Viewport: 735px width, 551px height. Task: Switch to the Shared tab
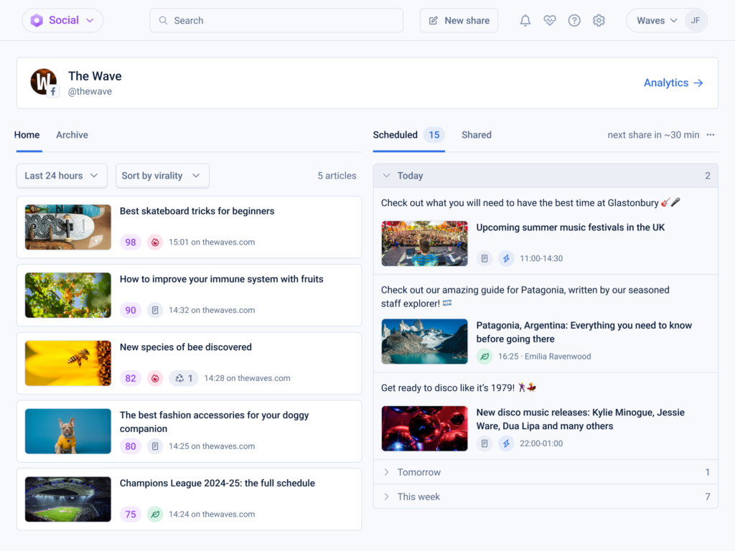[x=477, y=135]
